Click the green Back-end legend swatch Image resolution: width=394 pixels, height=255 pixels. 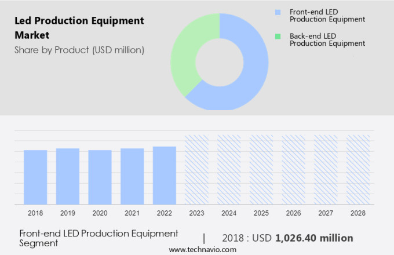(x=278, y=36)
